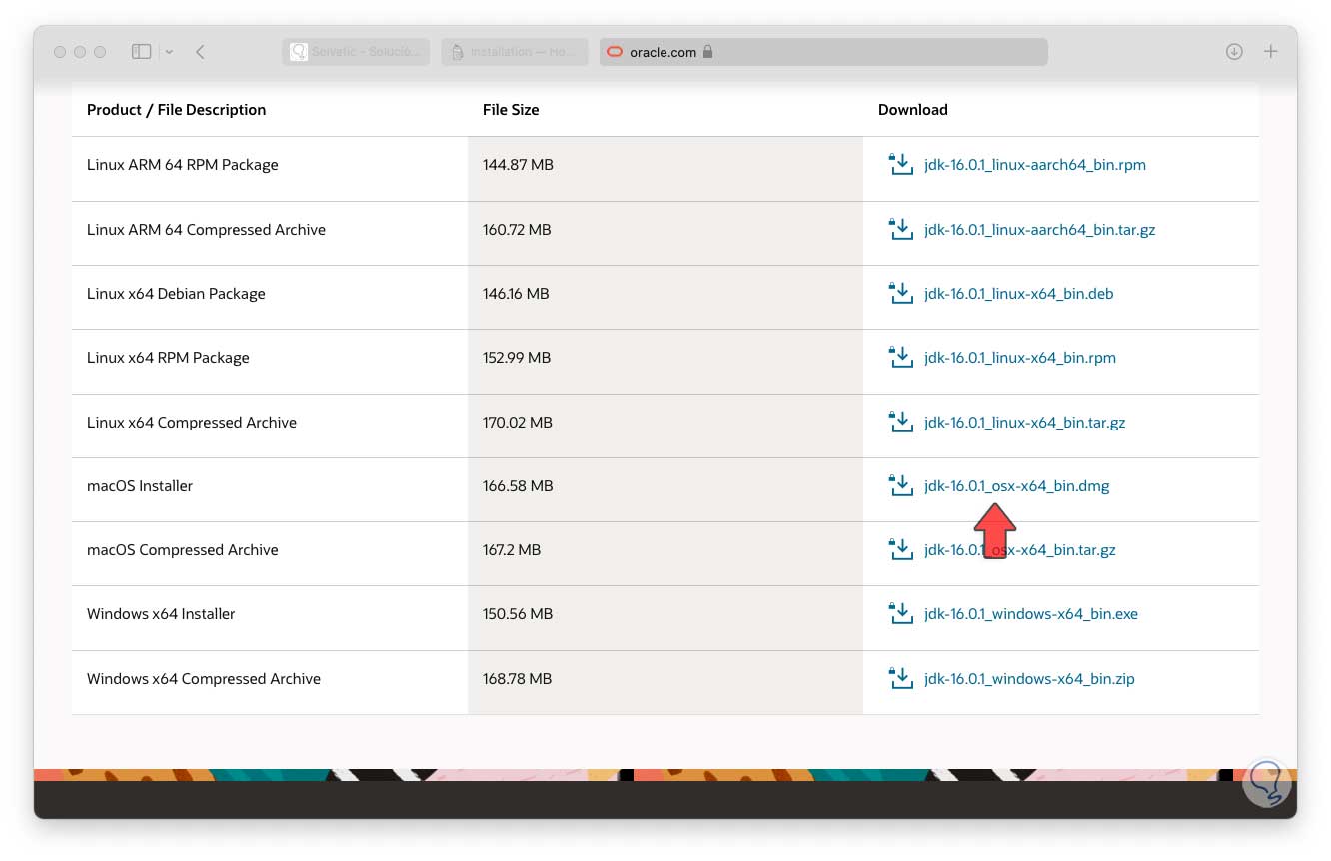
Task: Click download icon for windows-x64 exe
Action: point(901,613)
